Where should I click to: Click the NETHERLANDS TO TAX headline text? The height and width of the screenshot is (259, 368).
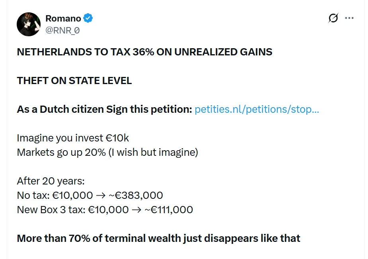click(x=144, y=52)
